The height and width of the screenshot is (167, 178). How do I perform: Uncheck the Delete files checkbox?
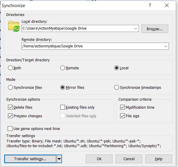pyautogui.click(x=11, y=107)
